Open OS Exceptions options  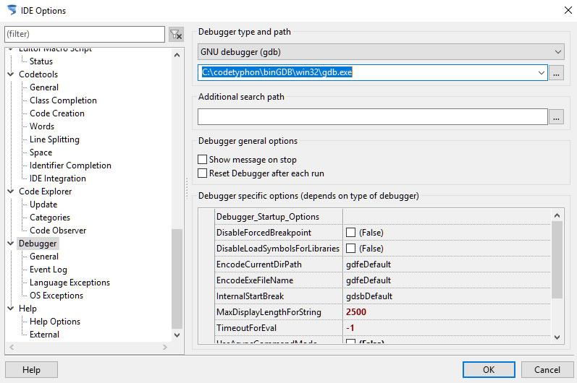(56, 296)
